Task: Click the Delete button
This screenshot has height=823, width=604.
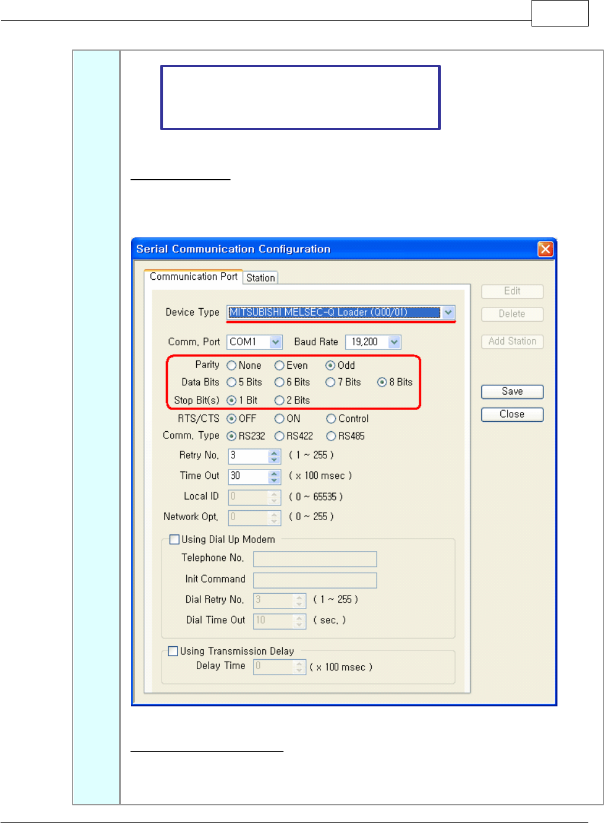Action: tap(512, 315)
